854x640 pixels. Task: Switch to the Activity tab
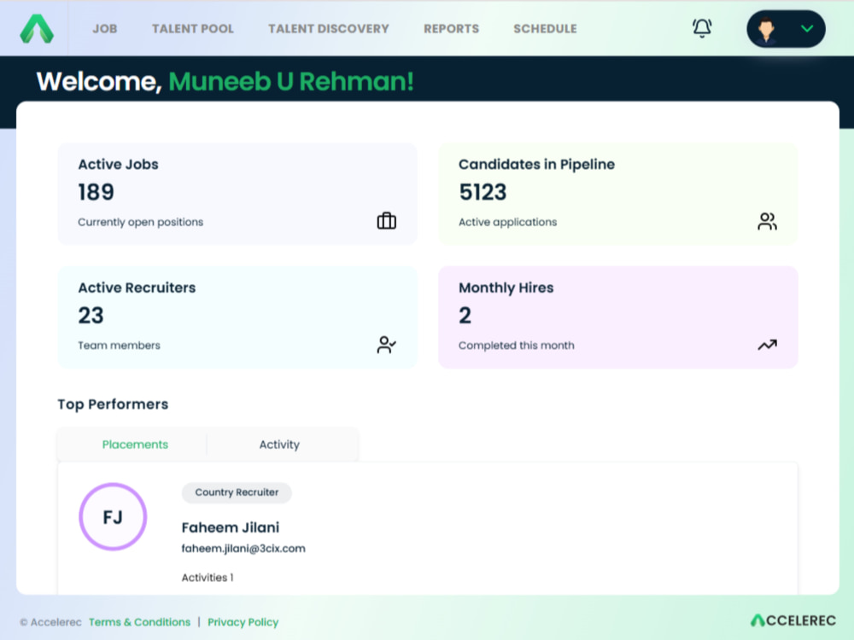pyautogui.click(x=279, y=445)
